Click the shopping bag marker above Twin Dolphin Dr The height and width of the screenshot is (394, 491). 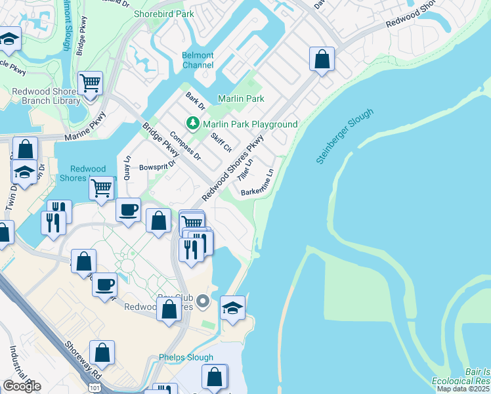[x=25, y=150]
